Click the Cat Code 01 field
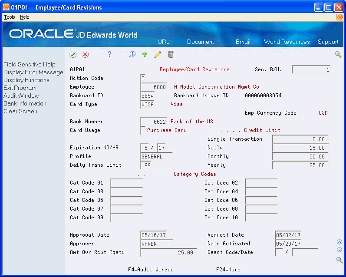The image size is (346, 277). point(127,183)
